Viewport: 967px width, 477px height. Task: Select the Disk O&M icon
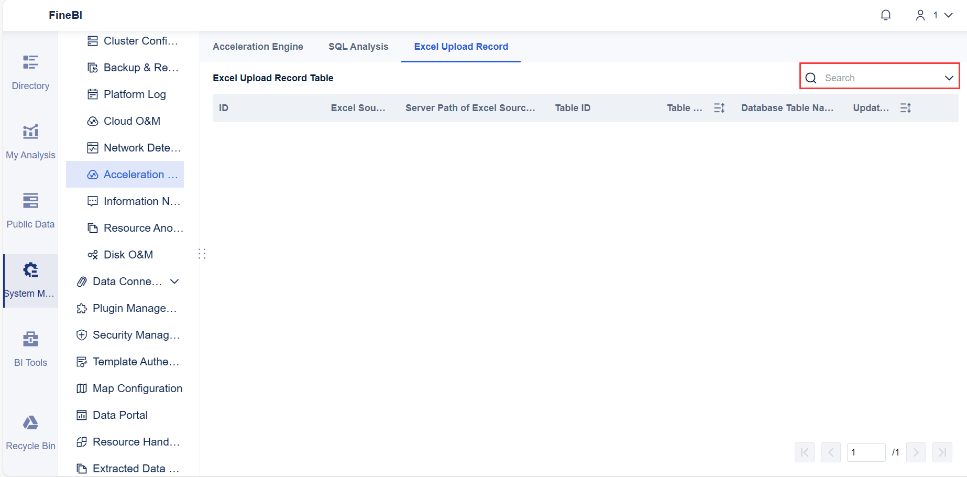pyautogui.click(x=93, y=254)
